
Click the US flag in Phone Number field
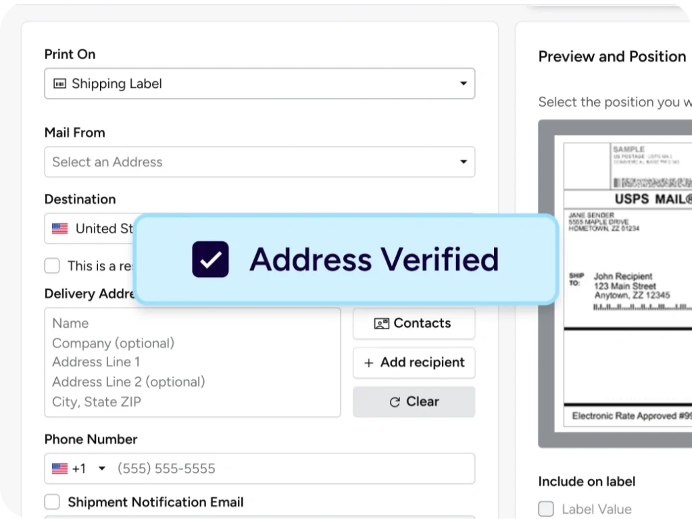[60, 468]
